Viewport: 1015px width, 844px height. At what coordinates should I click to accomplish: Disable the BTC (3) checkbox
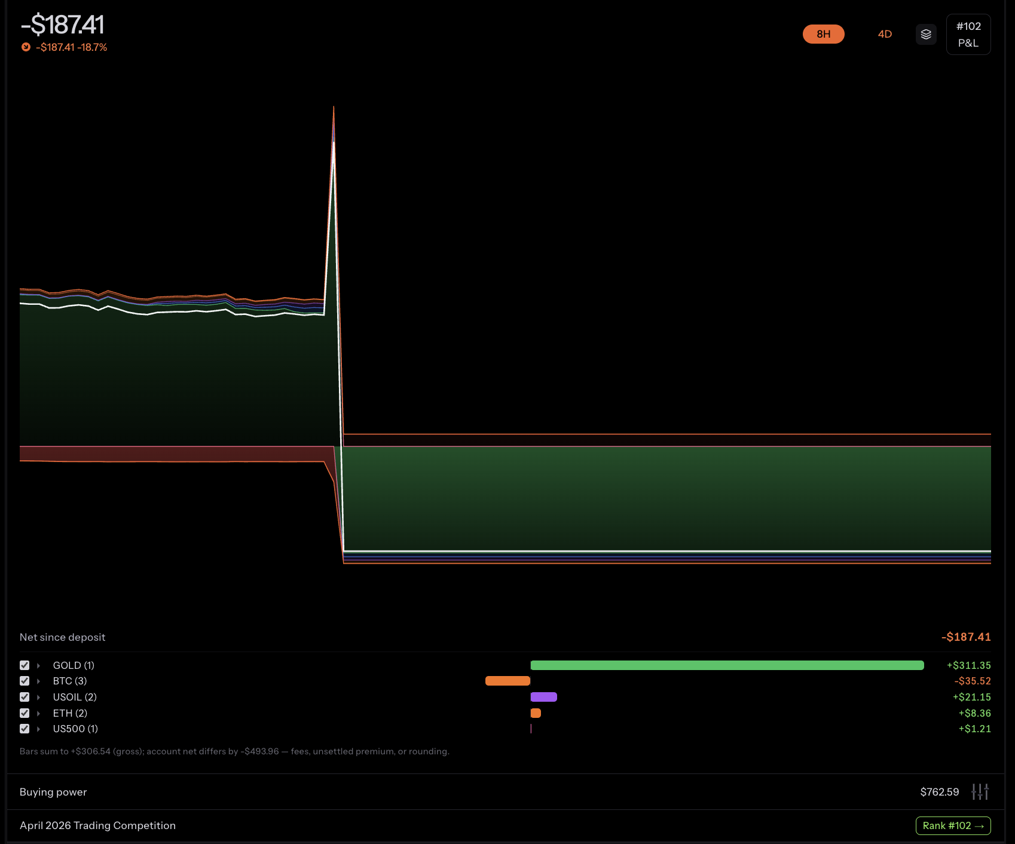pyautogui.click(x=25, y=681)
